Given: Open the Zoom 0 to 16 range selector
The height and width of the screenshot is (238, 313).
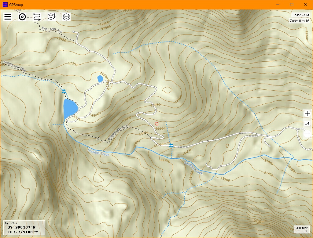Looking at the screenshot, I should 300,20.
